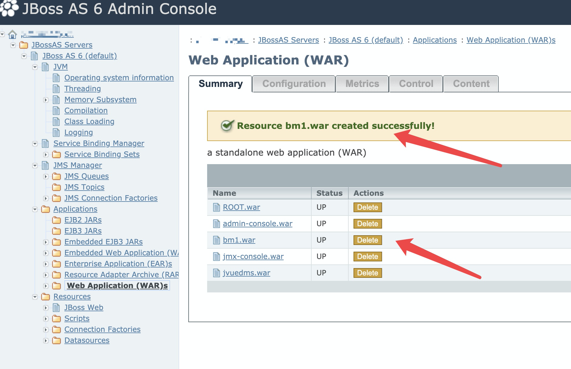
Task: Click Applications in the breadcrumb
Action: (x=435, y=40)
